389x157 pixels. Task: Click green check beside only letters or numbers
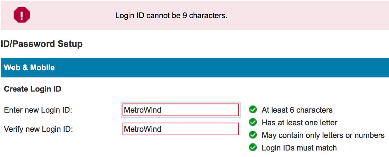point(253,135)
